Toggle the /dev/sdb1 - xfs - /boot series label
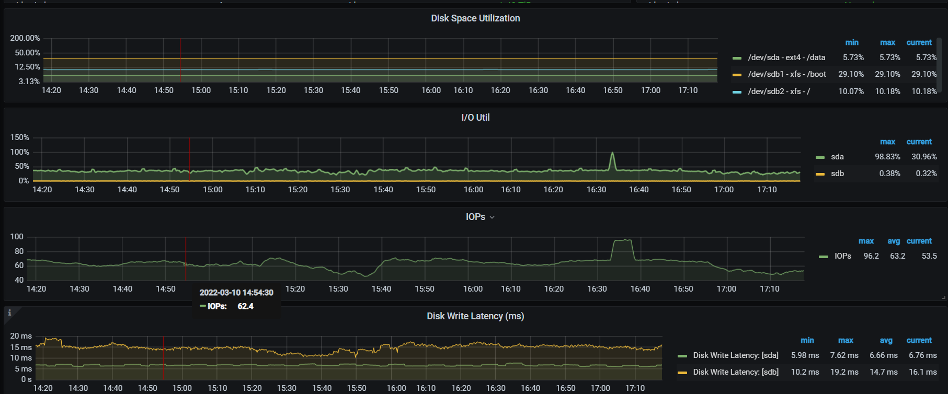 (x=786, y=74)
